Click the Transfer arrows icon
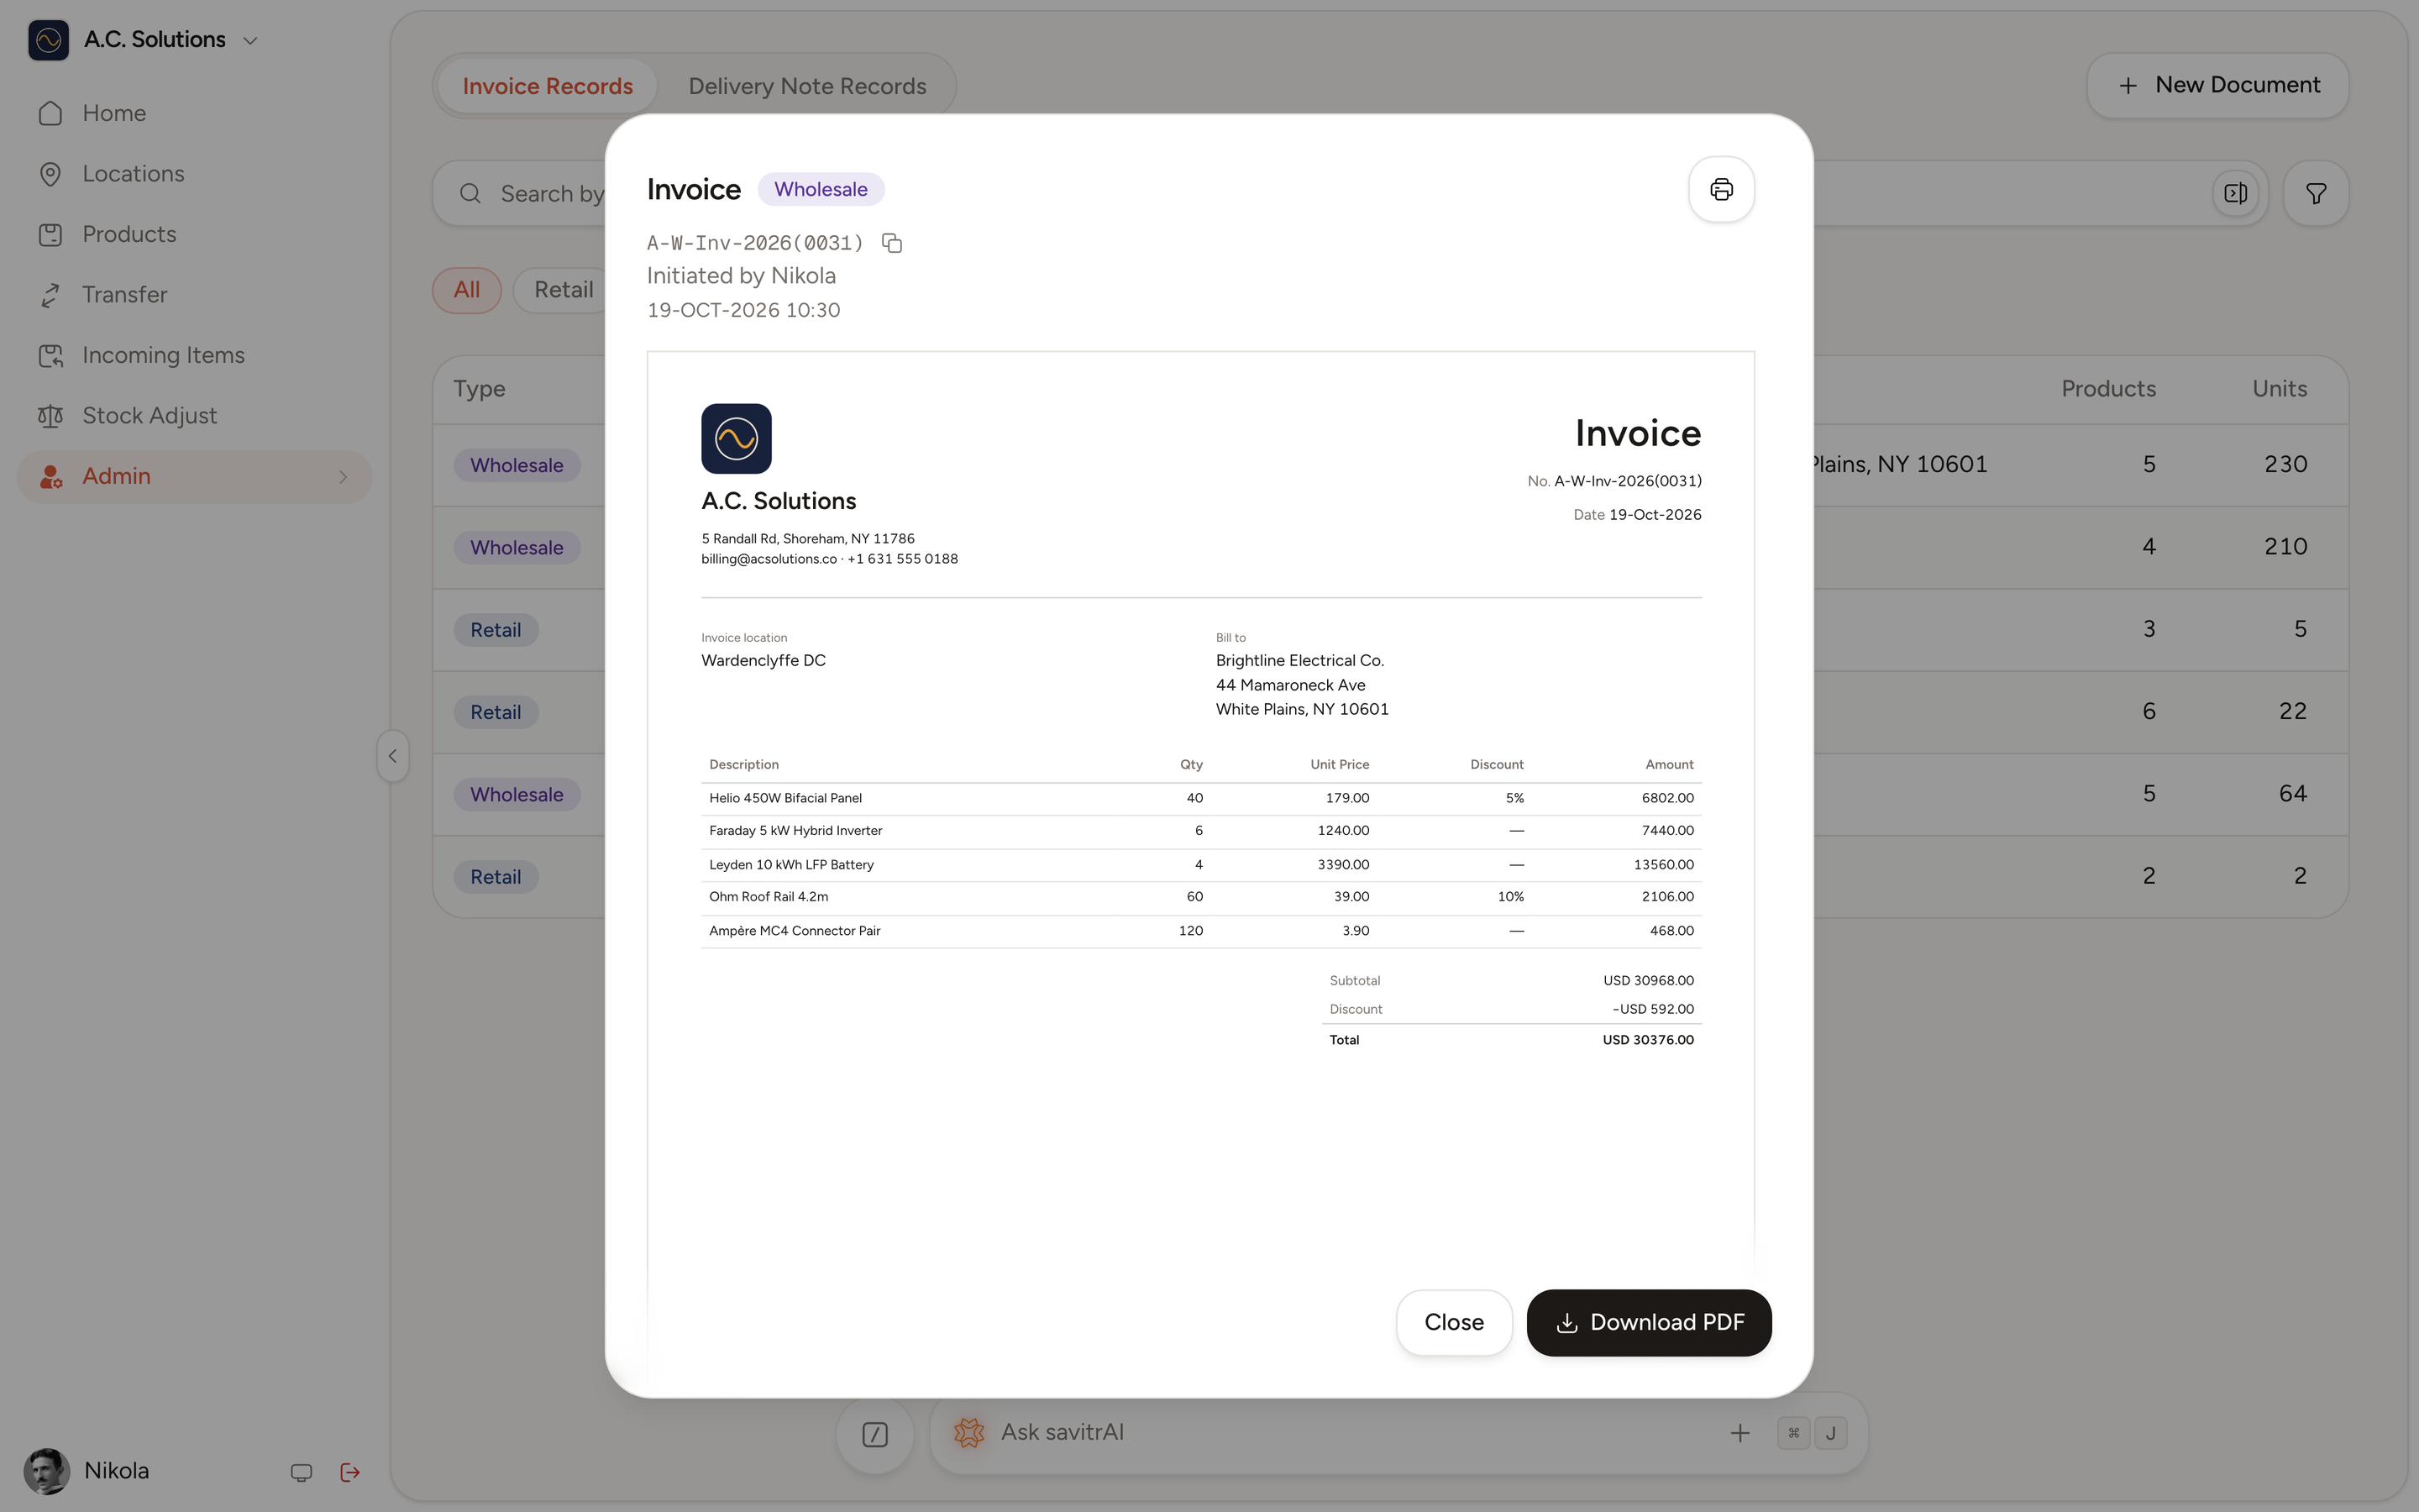 coord(50,295)
